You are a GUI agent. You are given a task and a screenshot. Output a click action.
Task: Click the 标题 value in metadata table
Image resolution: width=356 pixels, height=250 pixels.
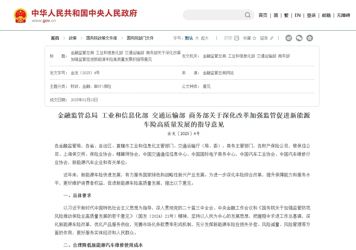pos(126,56)
